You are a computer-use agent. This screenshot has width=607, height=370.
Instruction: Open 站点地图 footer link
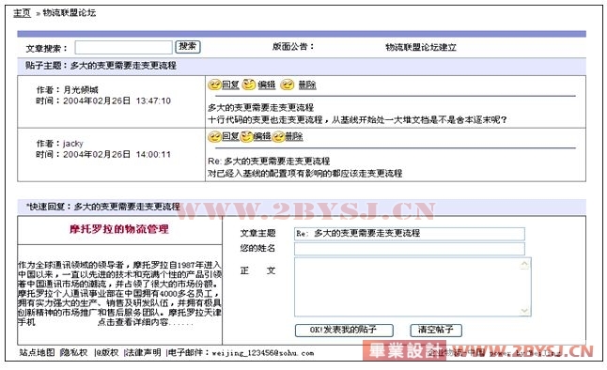[38, 352]
